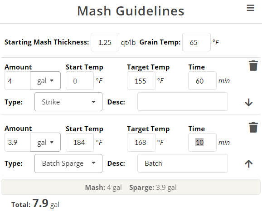The width and height of the screenshot is (262, 213).
Task: Expand the Batch Sparge type dropdown
Action: pyautogui.click(x=68, y=163)
